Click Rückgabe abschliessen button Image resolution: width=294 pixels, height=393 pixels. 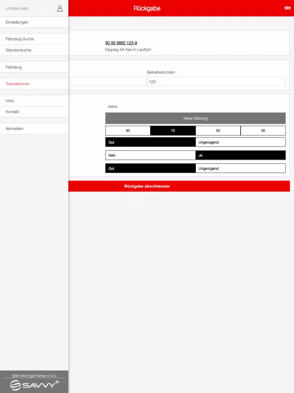179,186
